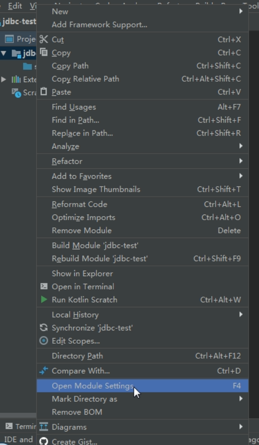Click green Run Kotlin Scratch arrow
Viewport: 259px width, 445px height.
click(x=44, y=299)
